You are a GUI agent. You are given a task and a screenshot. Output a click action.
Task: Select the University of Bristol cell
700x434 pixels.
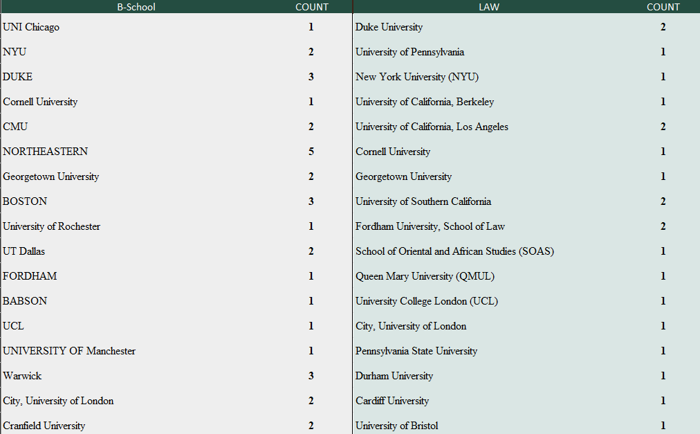[396, 426]
